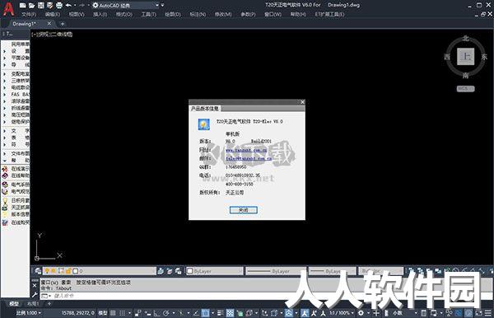Toggle grid display in status bar
This screenshot has width=494, height=318.
113,313
